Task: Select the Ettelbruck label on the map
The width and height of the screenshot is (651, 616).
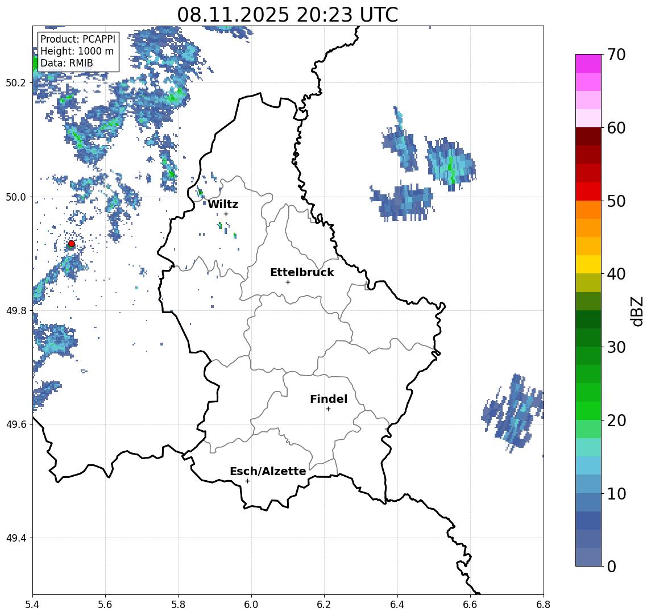Action: coord(302,272)
